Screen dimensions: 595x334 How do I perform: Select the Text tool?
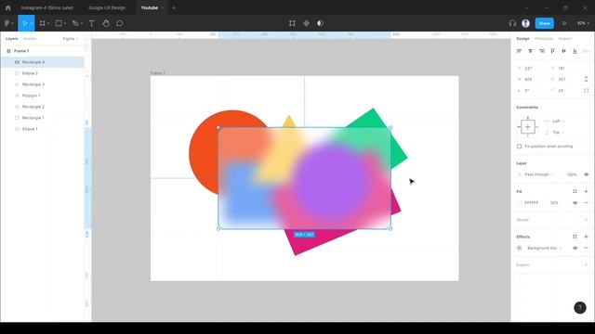point(91,23)
